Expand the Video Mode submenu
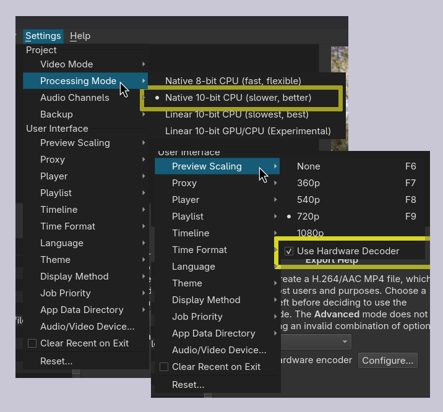The image size is (443, 412). pos(66,64)
